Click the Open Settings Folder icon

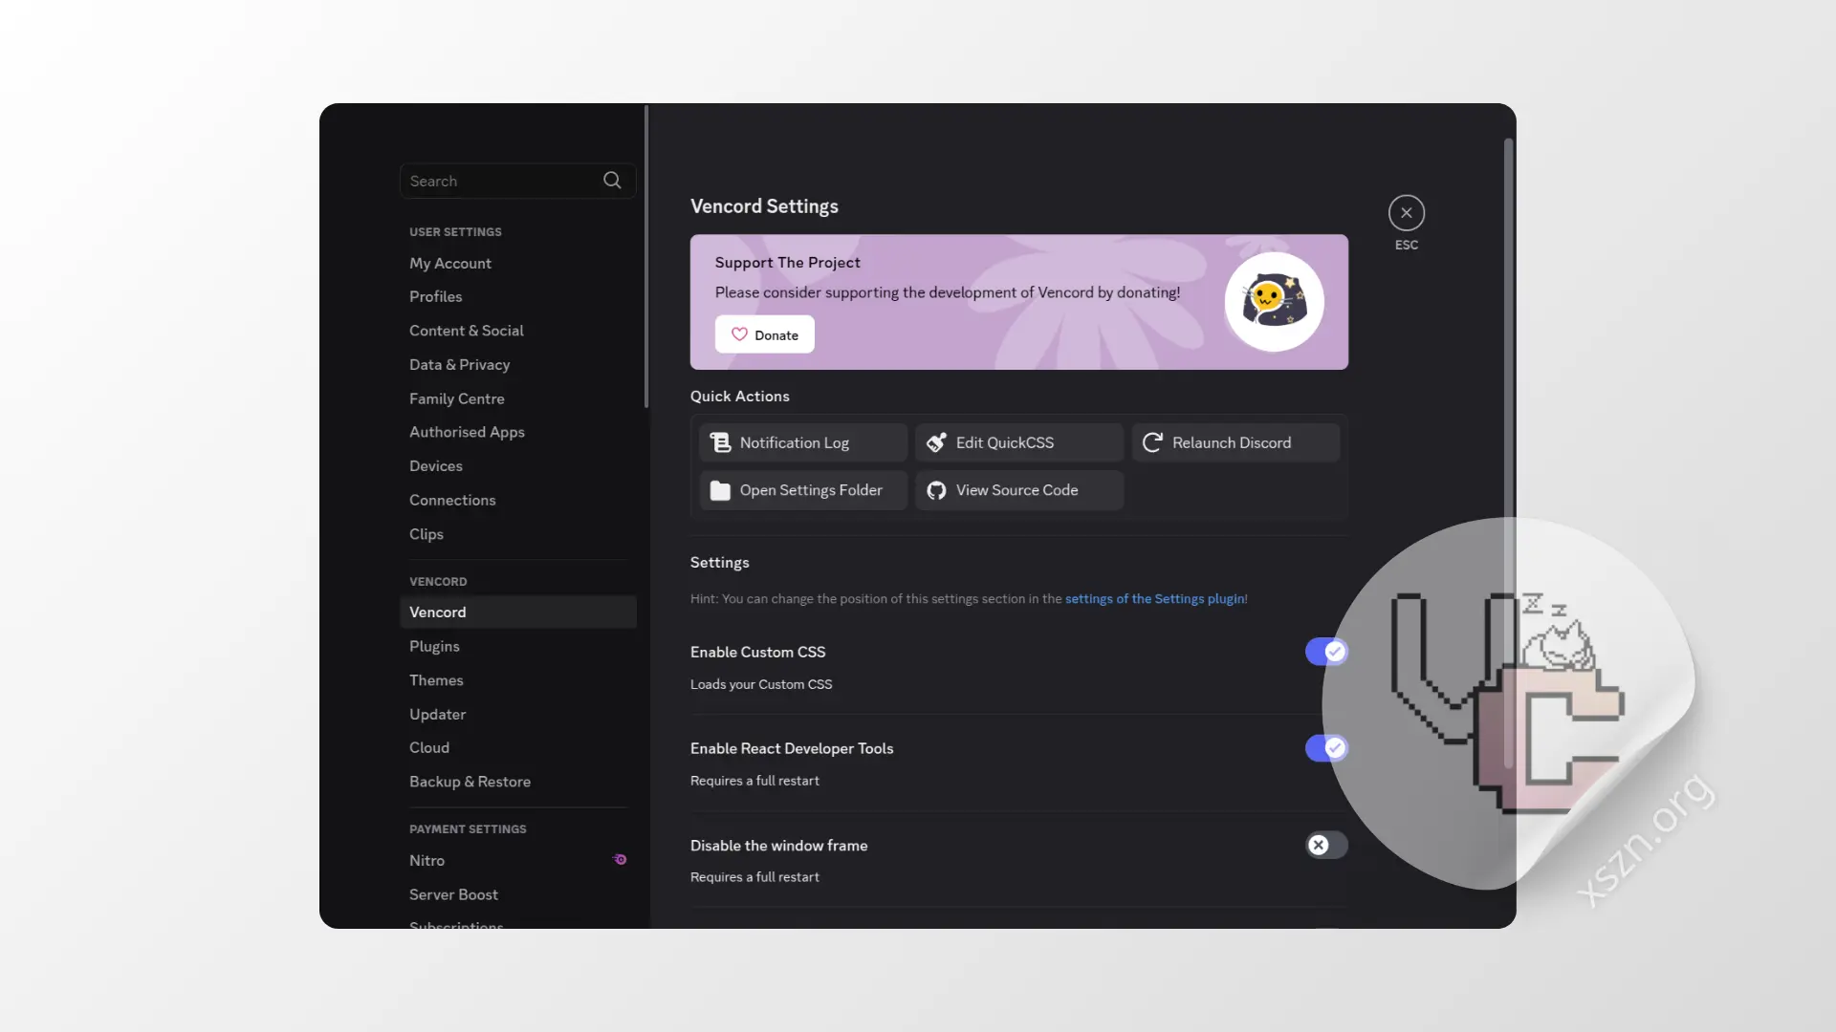tap(720, 490)
